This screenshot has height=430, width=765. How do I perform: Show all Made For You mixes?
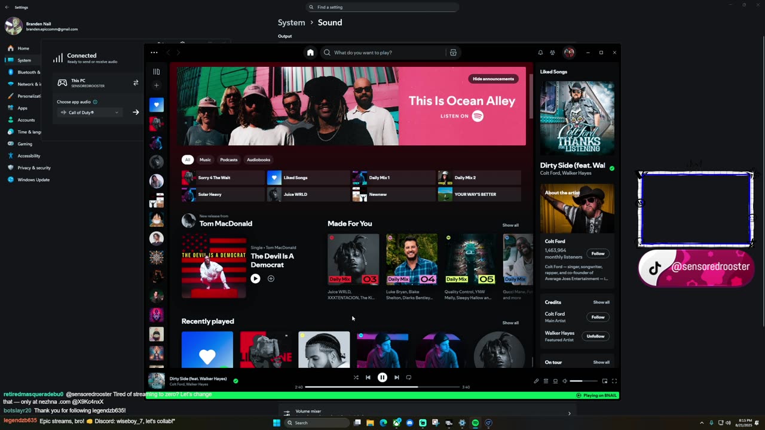click(x=510, y=225)
